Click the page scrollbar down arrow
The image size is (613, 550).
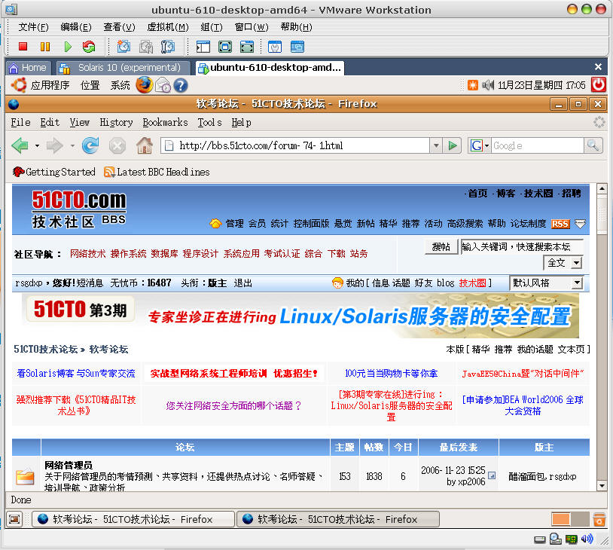click(x=602, y=485)
